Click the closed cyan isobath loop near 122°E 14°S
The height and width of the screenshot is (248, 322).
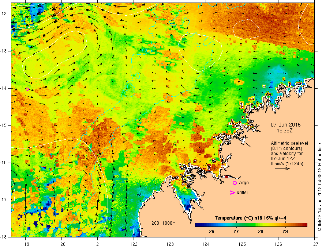[x=129, y=90]
